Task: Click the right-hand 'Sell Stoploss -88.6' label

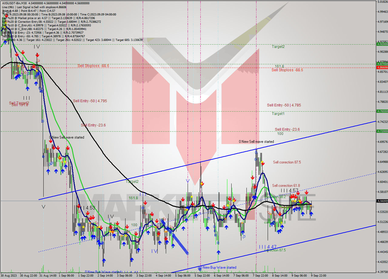Action: tap(287, 70)
